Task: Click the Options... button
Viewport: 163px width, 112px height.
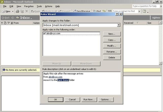Action: pyautogui.click(x=106, y=100)
